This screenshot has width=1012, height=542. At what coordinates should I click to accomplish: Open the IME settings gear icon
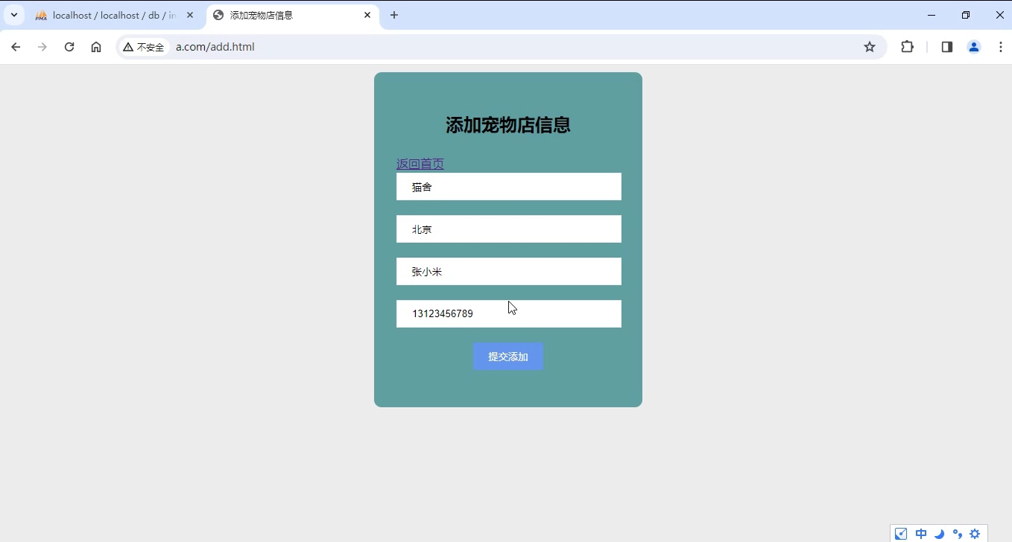975,534
